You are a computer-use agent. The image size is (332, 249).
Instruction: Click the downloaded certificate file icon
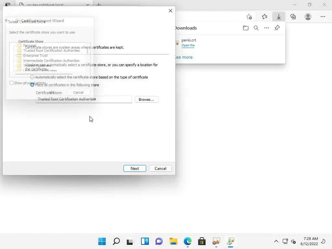177,43
